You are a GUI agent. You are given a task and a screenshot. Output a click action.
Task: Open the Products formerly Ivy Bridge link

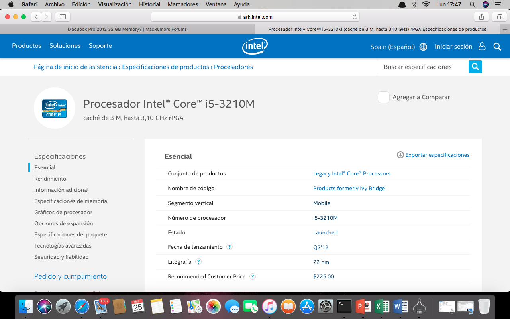(349, 189)
